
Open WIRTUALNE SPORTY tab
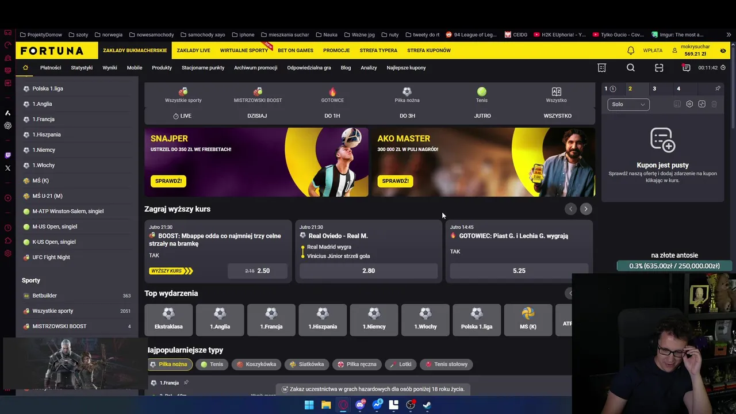tap(244, 51)
